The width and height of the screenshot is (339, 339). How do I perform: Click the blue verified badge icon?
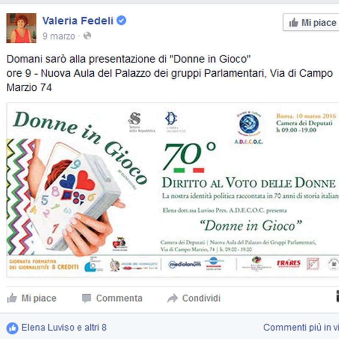point(122,20)
